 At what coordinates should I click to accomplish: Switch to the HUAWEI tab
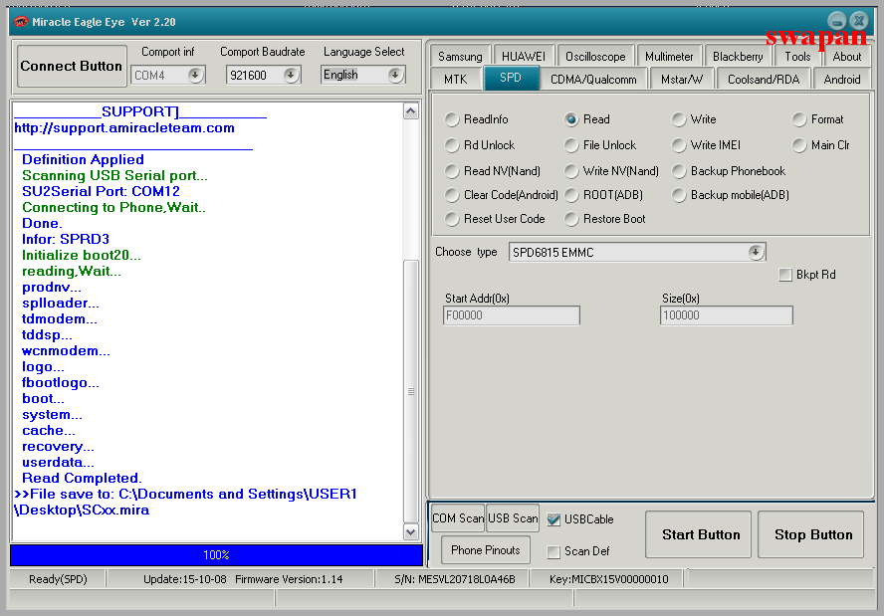[524, 57]
